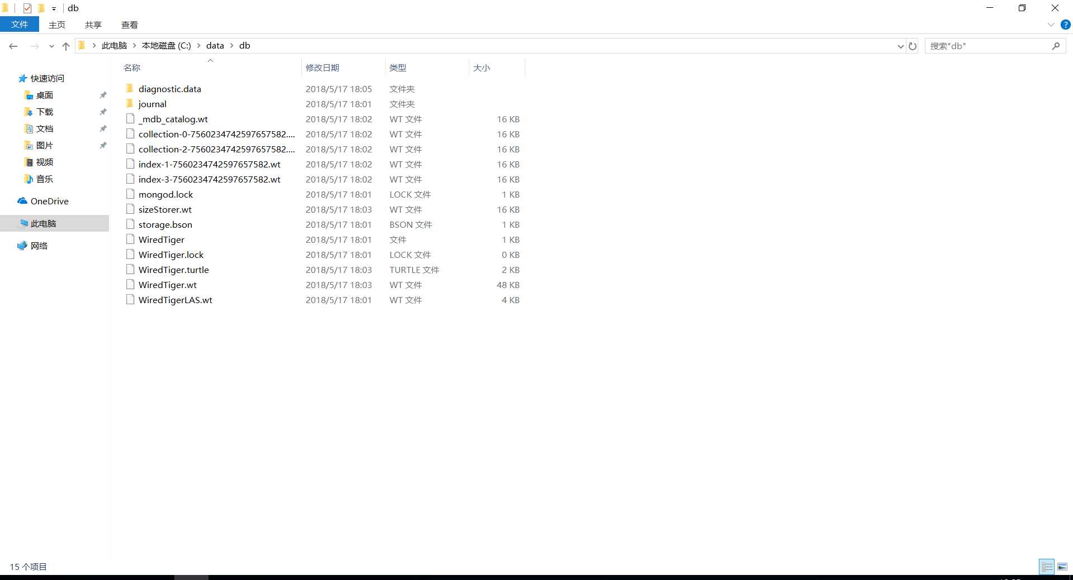This screenshot has width=1073, height=580.
Task: Select 此电脑 in the navigation pane
Action: pyautogui.click(x=43, y=224)
